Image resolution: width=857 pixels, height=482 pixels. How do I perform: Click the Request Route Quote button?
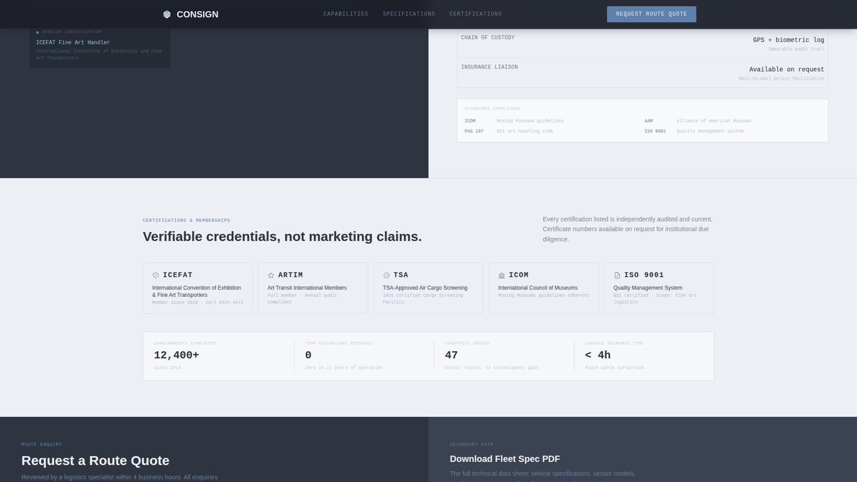click(651, 14)
